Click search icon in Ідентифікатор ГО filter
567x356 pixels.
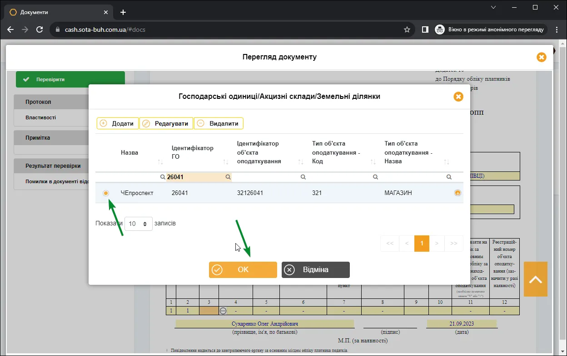228,177
